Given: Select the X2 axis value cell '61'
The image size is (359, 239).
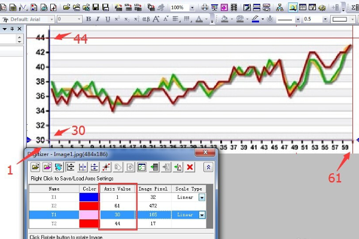Looking at the screenshot, I should (x=117, y=206).
